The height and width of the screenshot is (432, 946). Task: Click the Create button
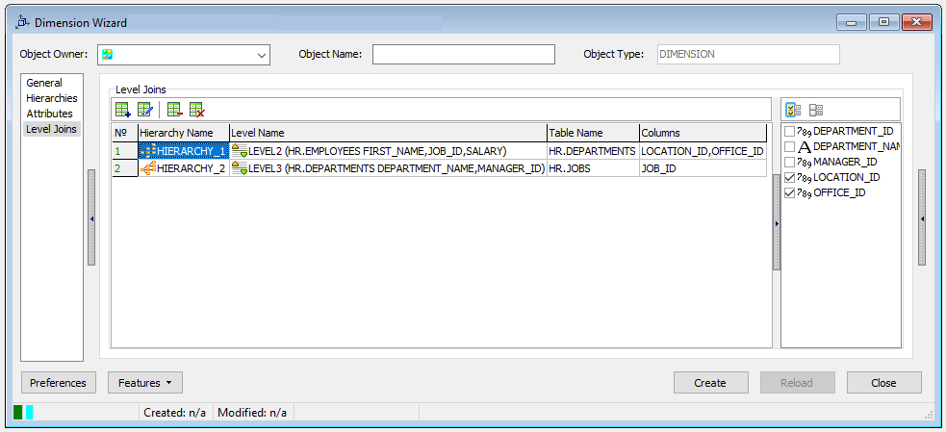(711, 383)
